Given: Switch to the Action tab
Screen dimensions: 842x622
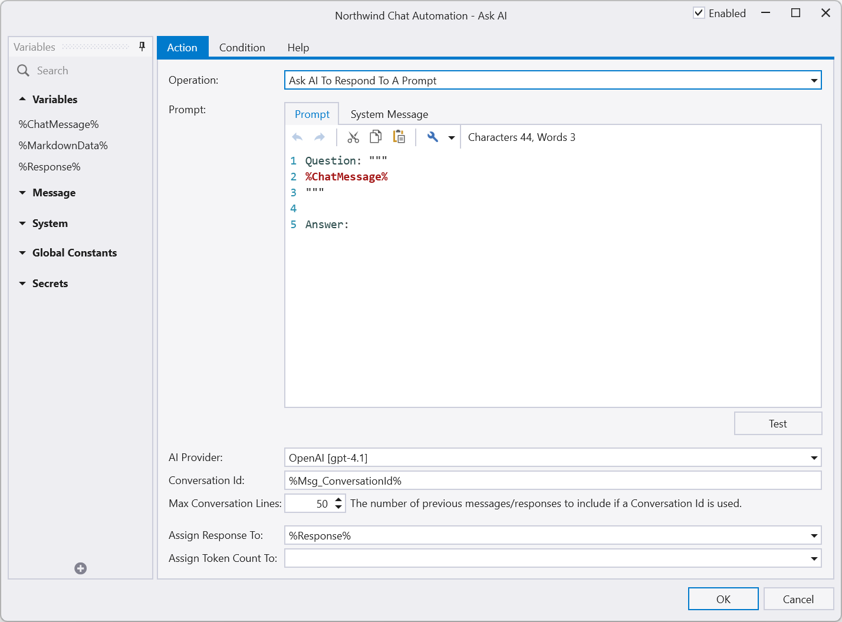Looking at the screenshot, I should pos(182,47).
